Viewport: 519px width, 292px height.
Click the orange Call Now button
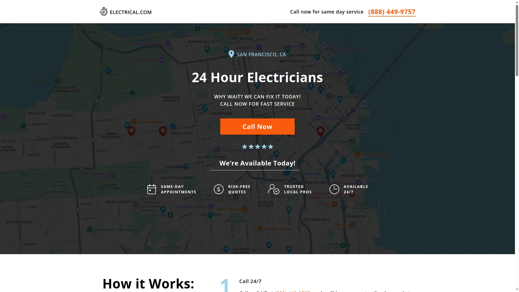[257, 127]
